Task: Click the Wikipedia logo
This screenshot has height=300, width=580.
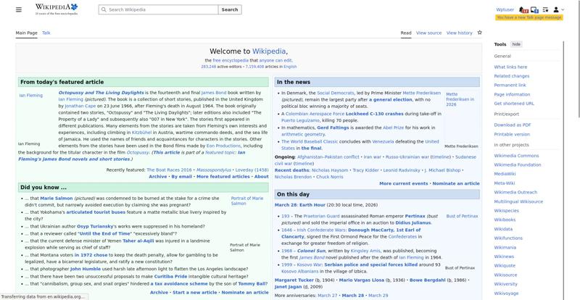Action: (57, 9)
